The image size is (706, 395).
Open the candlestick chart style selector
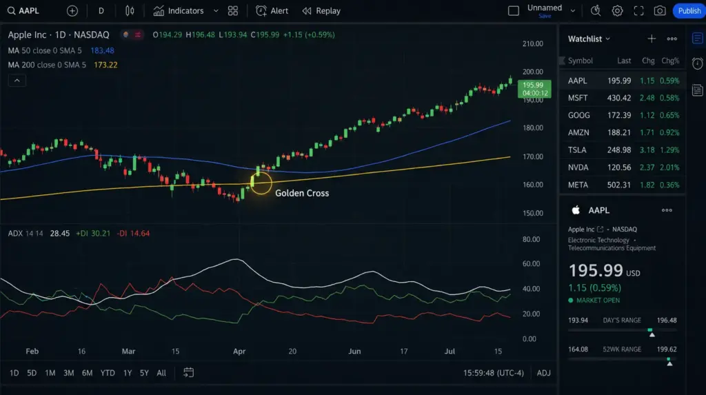130,11
